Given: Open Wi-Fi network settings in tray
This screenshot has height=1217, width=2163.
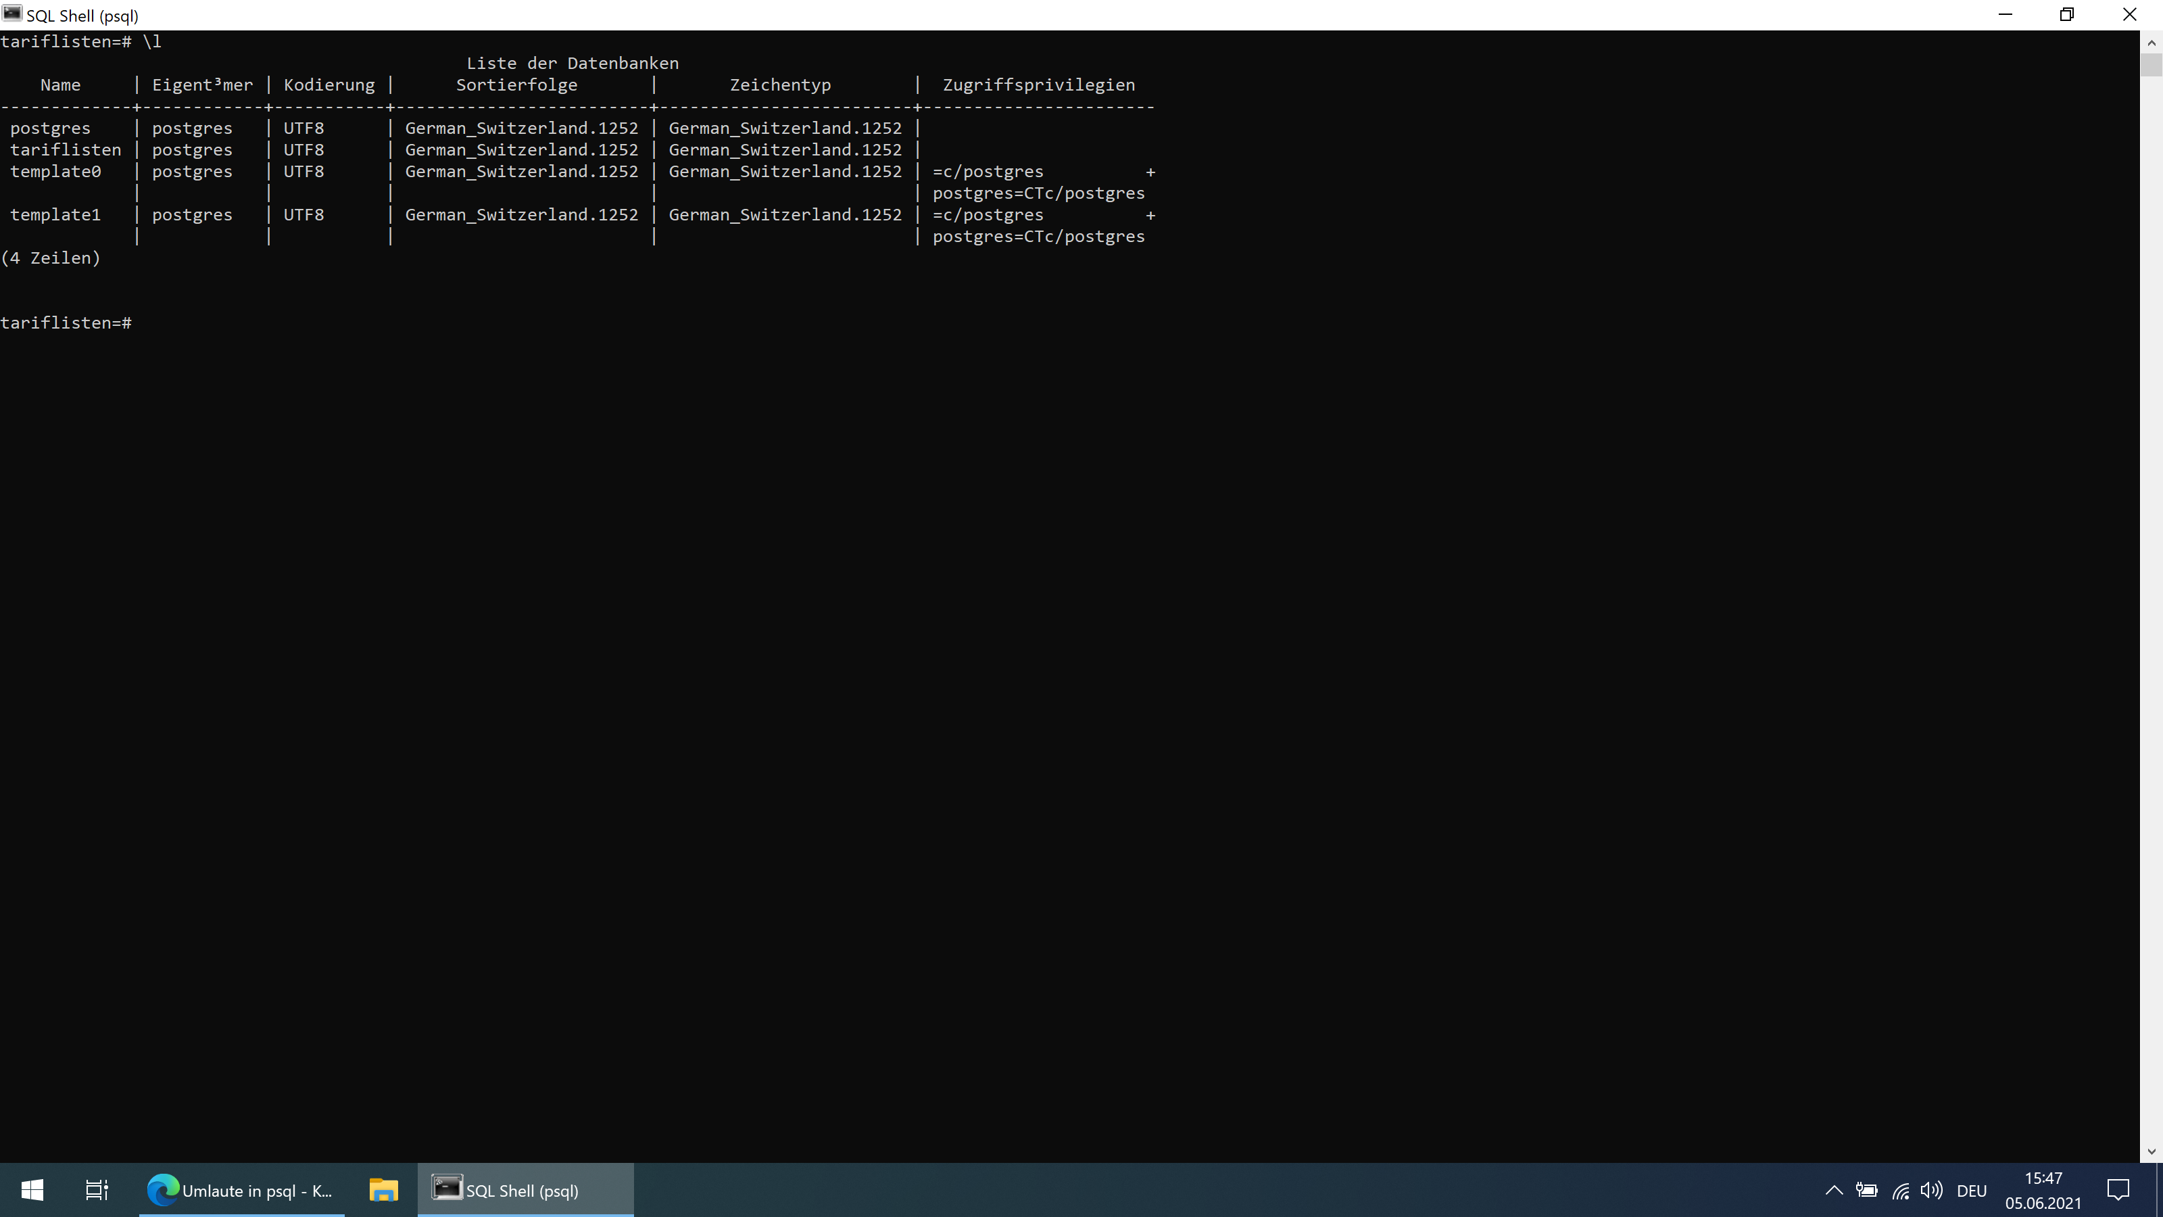Looking at the screenshot, I should (x=1900, y=1190).
